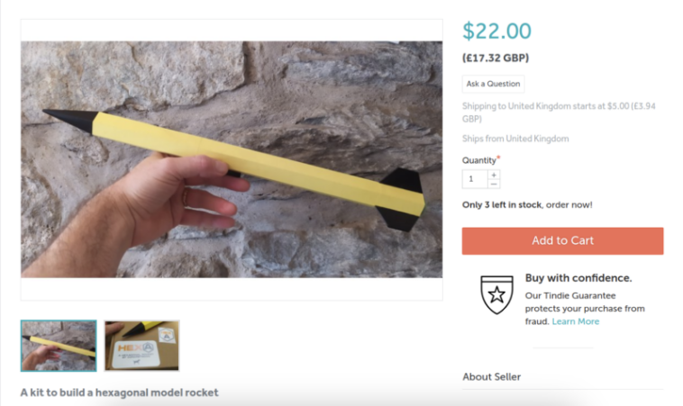Viewport: 683px width, 406px height.
Task: Open the Ask a Question button
Action: pos(493,84)
